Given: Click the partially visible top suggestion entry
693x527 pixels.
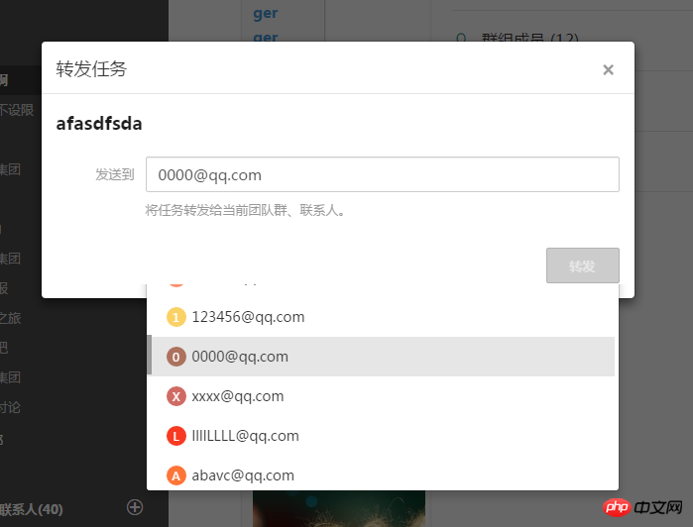Looking at the screenshot, I should pos(383,288).
